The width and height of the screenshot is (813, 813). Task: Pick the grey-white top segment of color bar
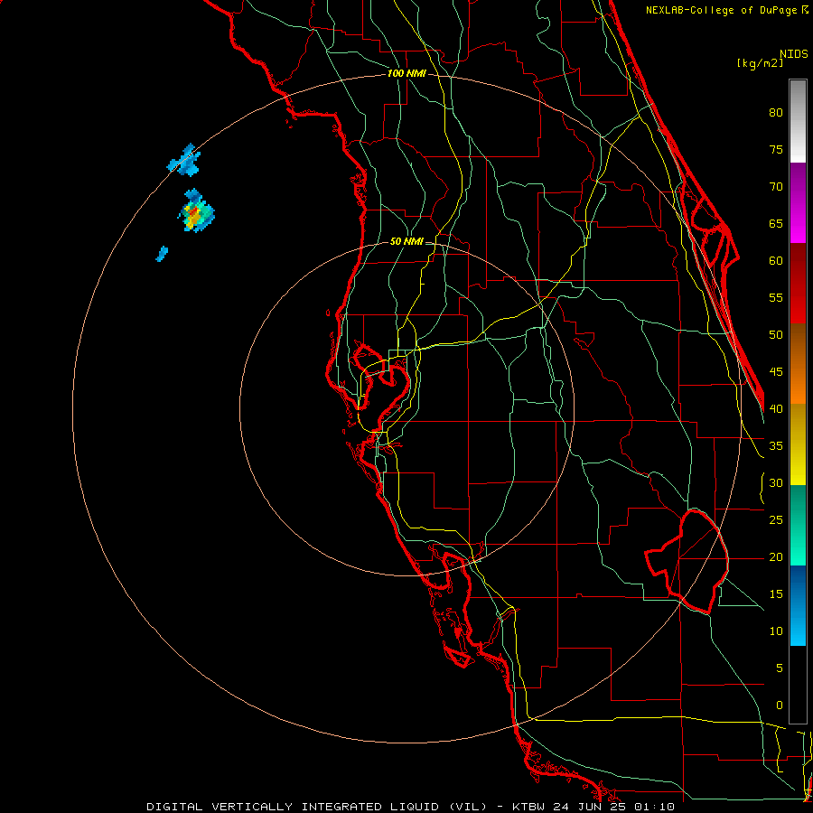pyautogui.click(x=798, y=121)
